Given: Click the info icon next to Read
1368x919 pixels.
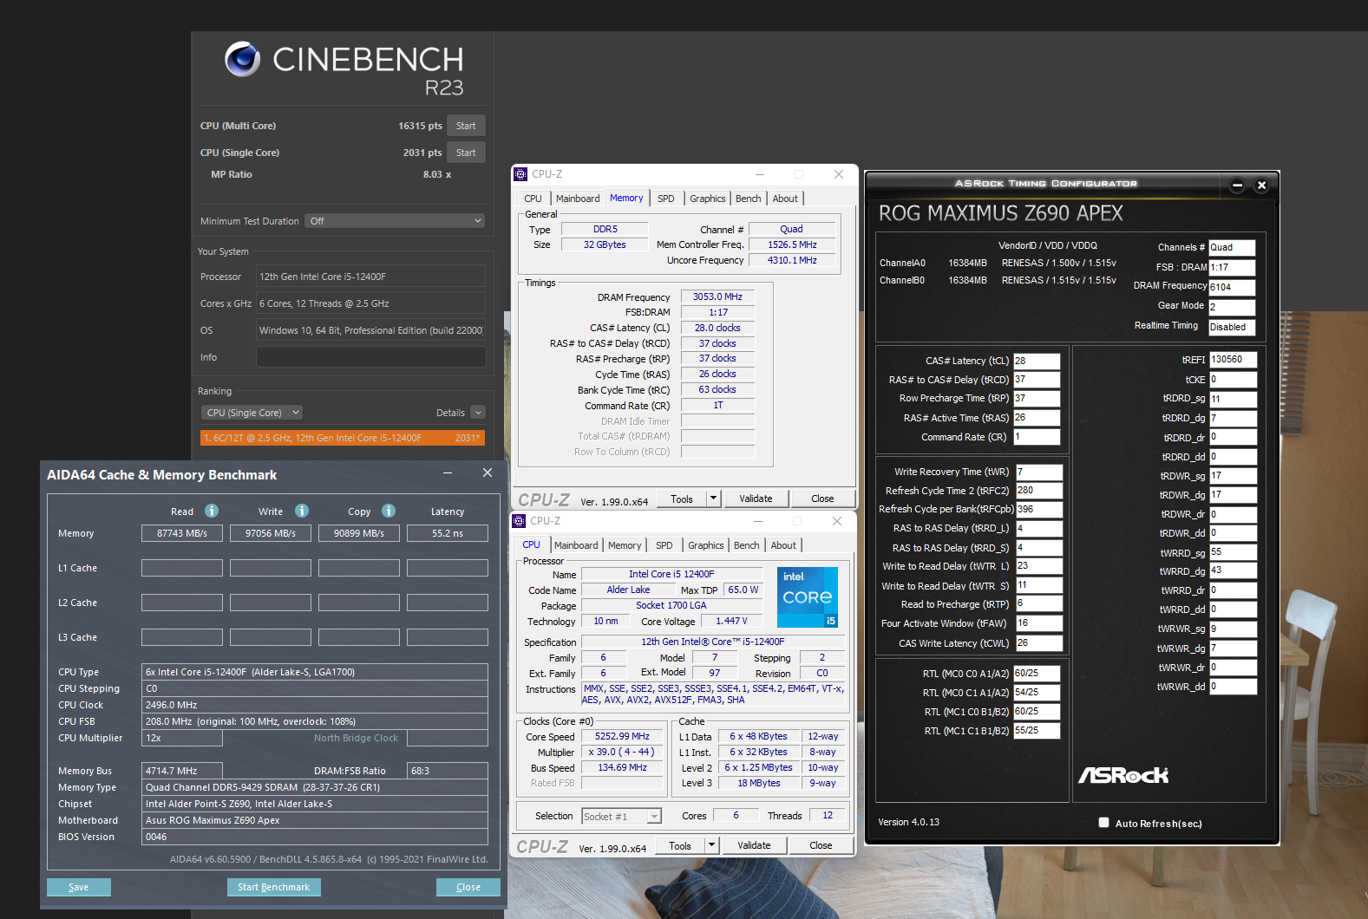Looking at the screenshot, I should (212, 511).
